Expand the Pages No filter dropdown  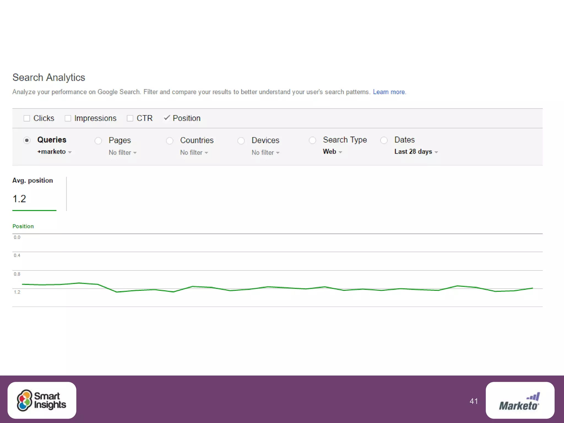tap(123, 153)
